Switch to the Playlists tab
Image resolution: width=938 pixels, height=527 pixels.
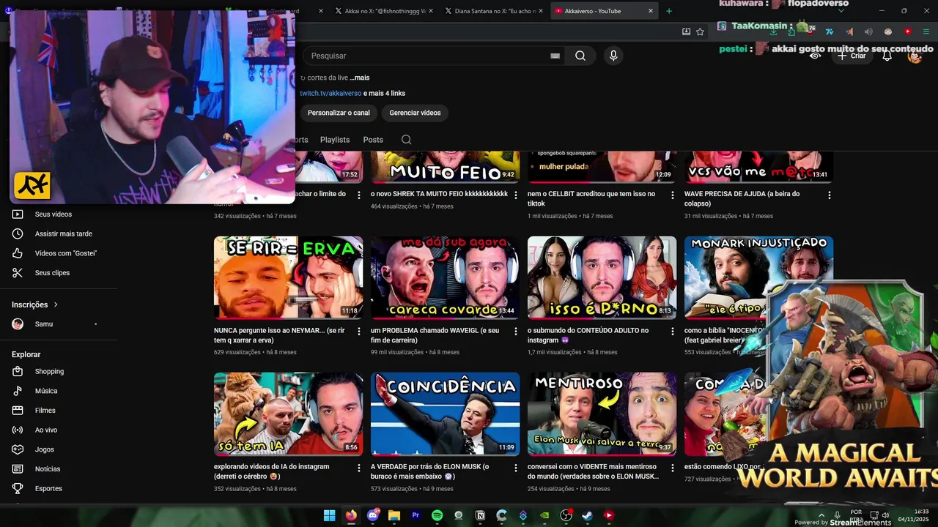(335, 140)
